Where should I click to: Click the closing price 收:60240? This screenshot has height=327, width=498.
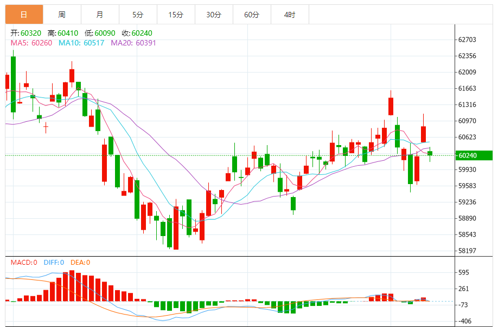click(137, 33)
